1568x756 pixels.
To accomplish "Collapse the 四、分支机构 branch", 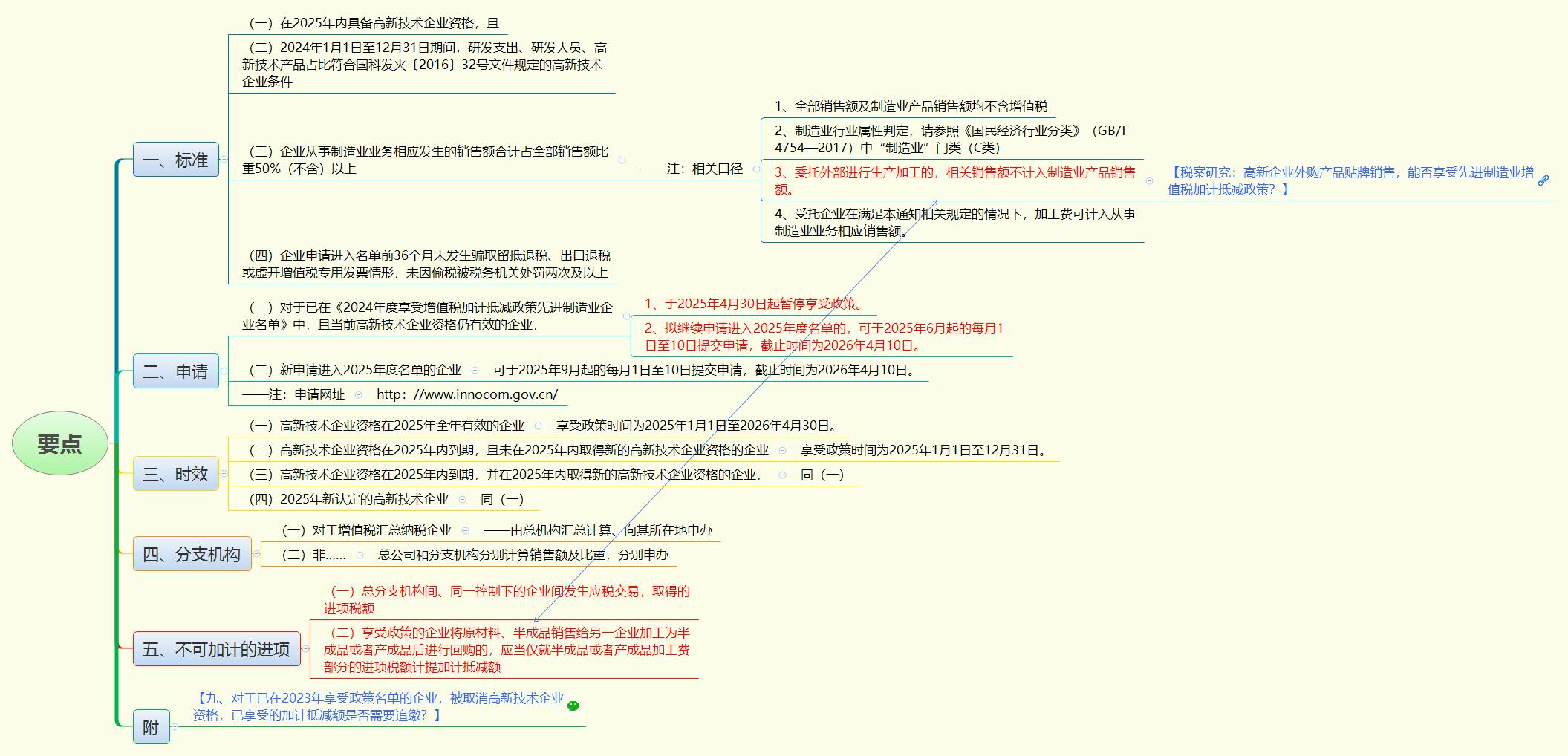I will [x=256, y=554].
